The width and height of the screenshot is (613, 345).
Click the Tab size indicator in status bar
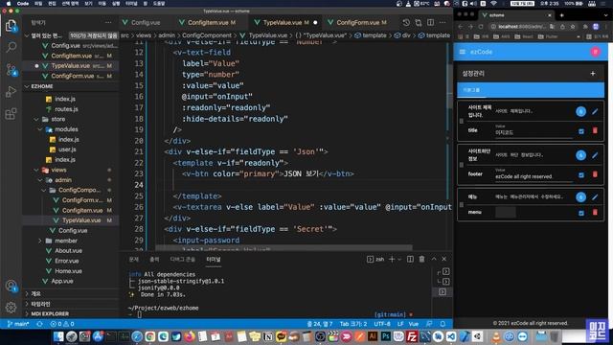(353, 324)
